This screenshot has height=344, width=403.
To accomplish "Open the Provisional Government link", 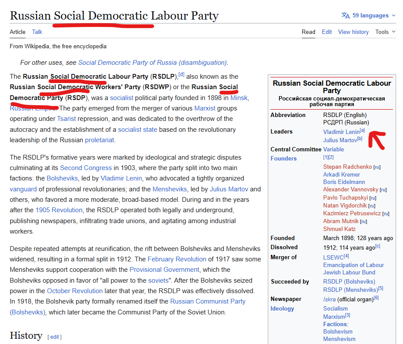I will point(164,270).
